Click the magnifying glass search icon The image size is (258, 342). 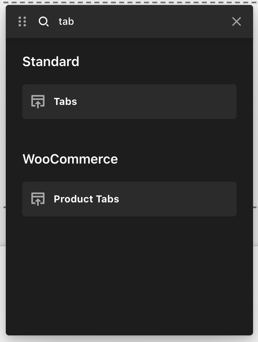click(x=44, y=21)
